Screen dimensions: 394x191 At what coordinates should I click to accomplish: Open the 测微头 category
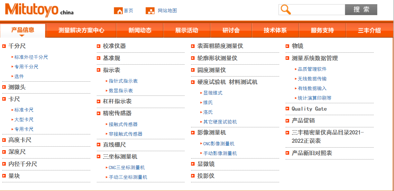17,87
